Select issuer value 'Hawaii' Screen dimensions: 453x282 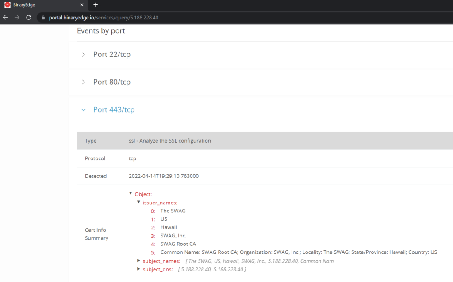click(x=169, y=227)
